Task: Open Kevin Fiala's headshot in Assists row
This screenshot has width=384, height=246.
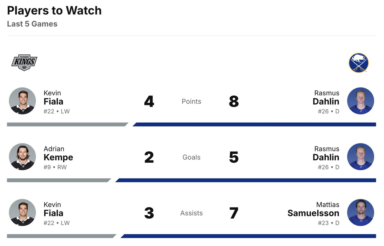Action: pyautogui.click(x=22, y=212)
